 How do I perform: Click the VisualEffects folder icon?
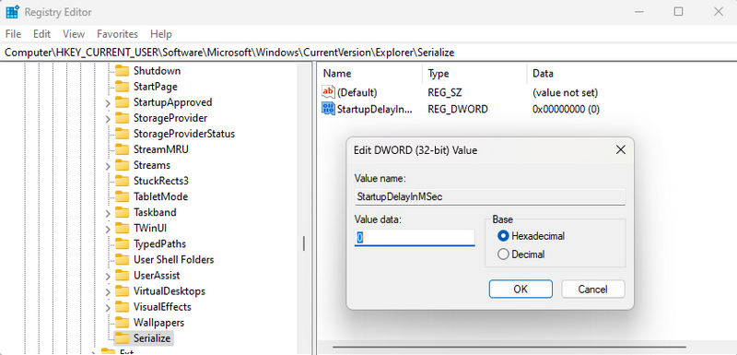[x=123, y=306]
